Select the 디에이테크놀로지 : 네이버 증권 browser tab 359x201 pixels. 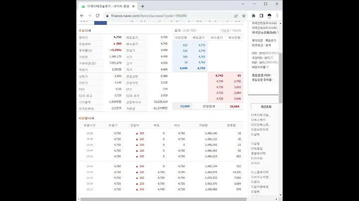(108, 6)
